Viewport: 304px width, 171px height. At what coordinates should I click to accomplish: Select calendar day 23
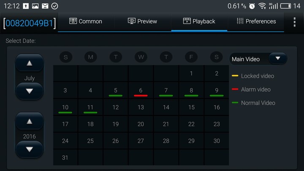[x=217, y=124]
